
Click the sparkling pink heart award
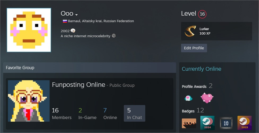(x=207, y=98)
